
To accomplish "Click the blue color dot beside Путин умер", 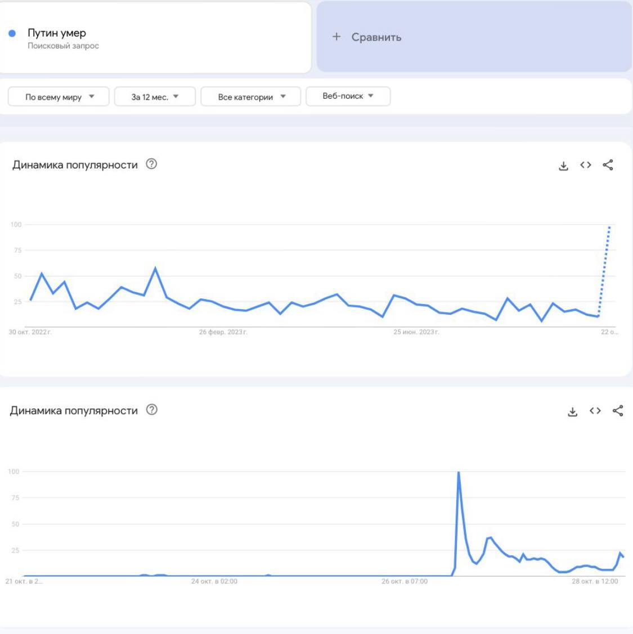I will [12, 34].
